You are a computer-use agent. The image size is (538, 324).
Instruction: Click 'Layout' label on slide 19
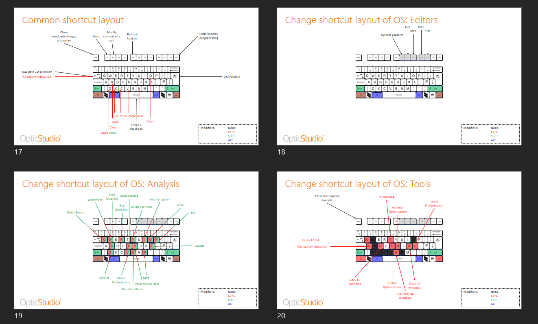coord(199,246)
